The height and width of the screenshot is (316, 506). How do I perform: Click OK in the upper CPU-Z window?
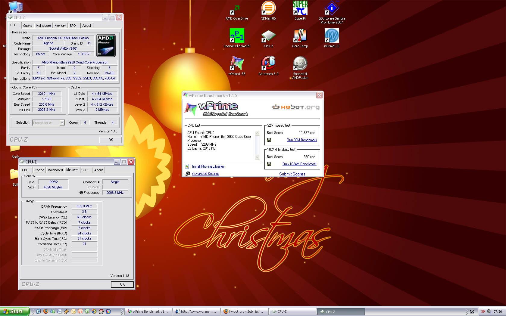(x=111, y=140)
